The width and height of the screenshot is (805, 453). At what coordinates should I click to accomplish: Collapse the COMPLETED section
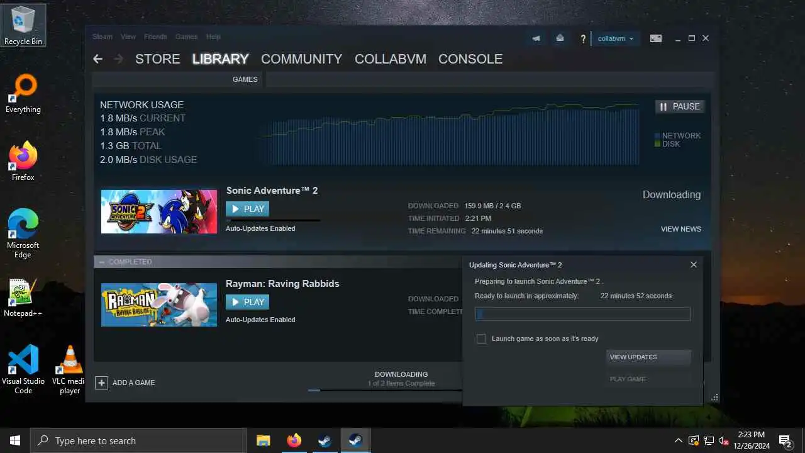(x=102, y=262)
